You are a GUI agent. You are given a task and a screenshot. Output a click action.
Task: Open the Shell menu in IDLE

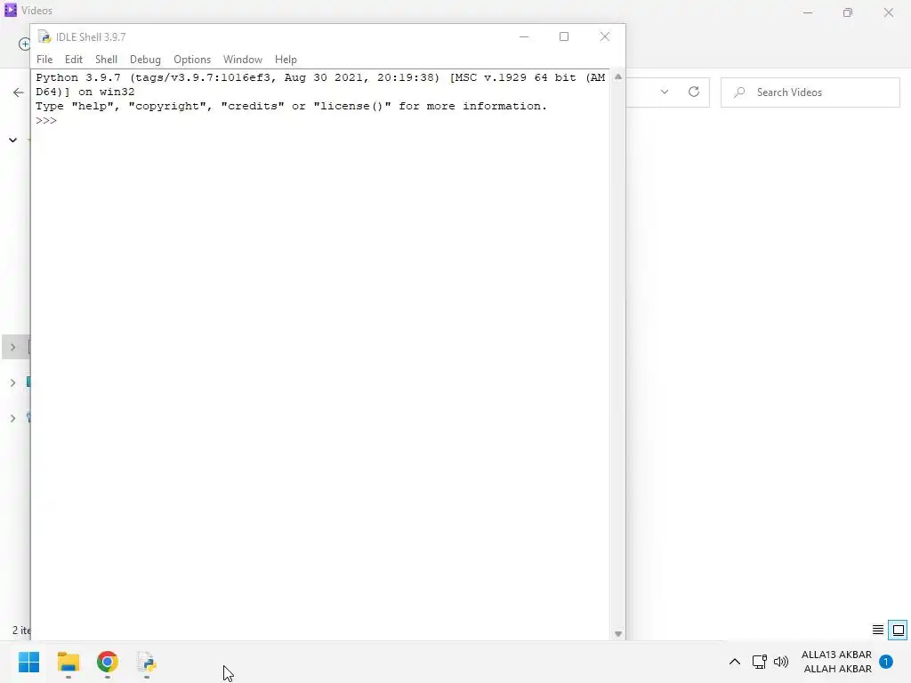tap(107, 60)
